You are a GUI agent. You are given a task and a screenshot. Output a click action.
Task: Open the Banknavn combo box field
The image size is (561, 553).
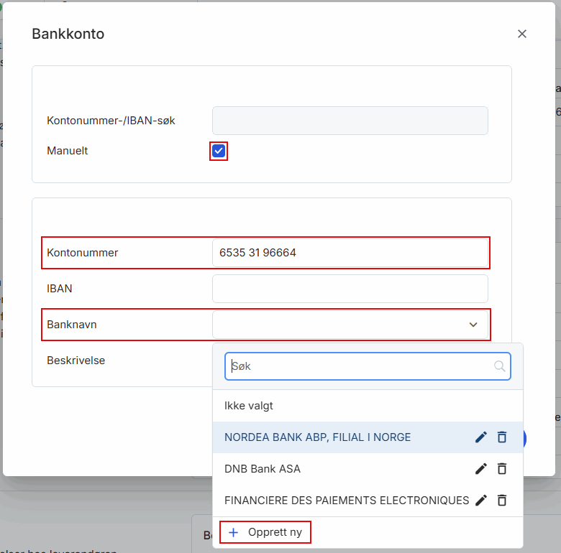350,325
